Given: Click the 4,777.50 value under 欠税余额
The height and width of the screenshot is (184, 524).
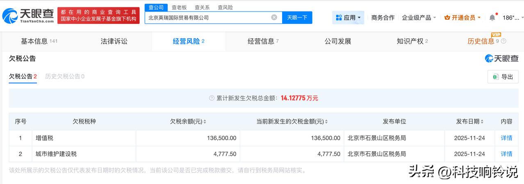Looking at the screenshot, I should click(225, 154).
